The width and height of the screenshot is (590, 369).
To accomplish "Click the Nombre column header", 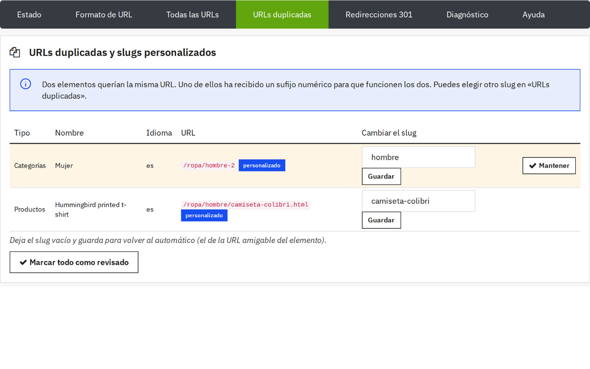I will coord(69,133).
